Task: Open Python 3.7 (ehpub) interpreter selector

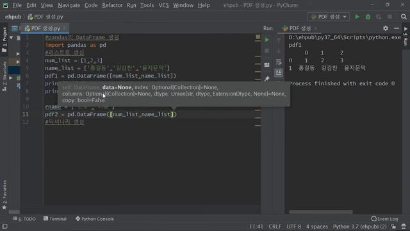Action: [359, 227]
